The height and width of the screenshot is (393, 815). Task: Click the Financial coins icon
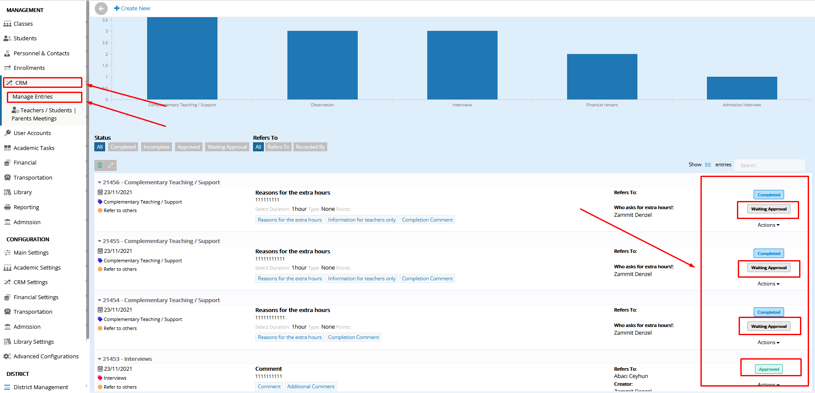pyautogui.click(x=7, y=163)
